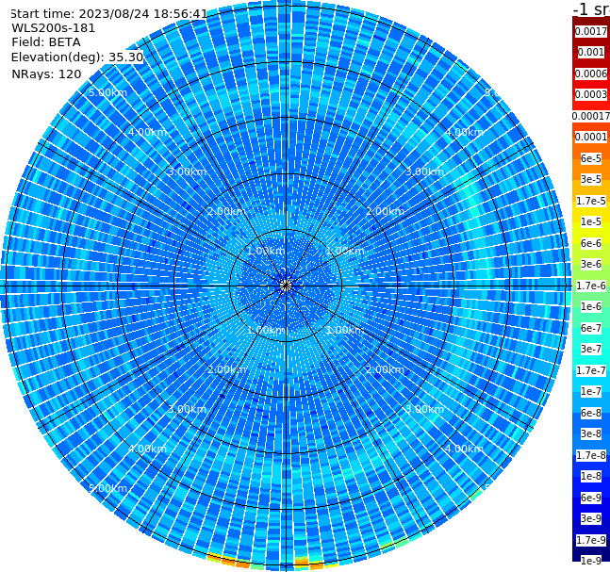The image size is (610, 572).
Task: Click the 3e-5 colorbar label
Action: (591, 179)
